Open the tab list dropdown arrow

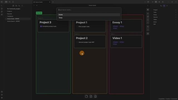145,2
